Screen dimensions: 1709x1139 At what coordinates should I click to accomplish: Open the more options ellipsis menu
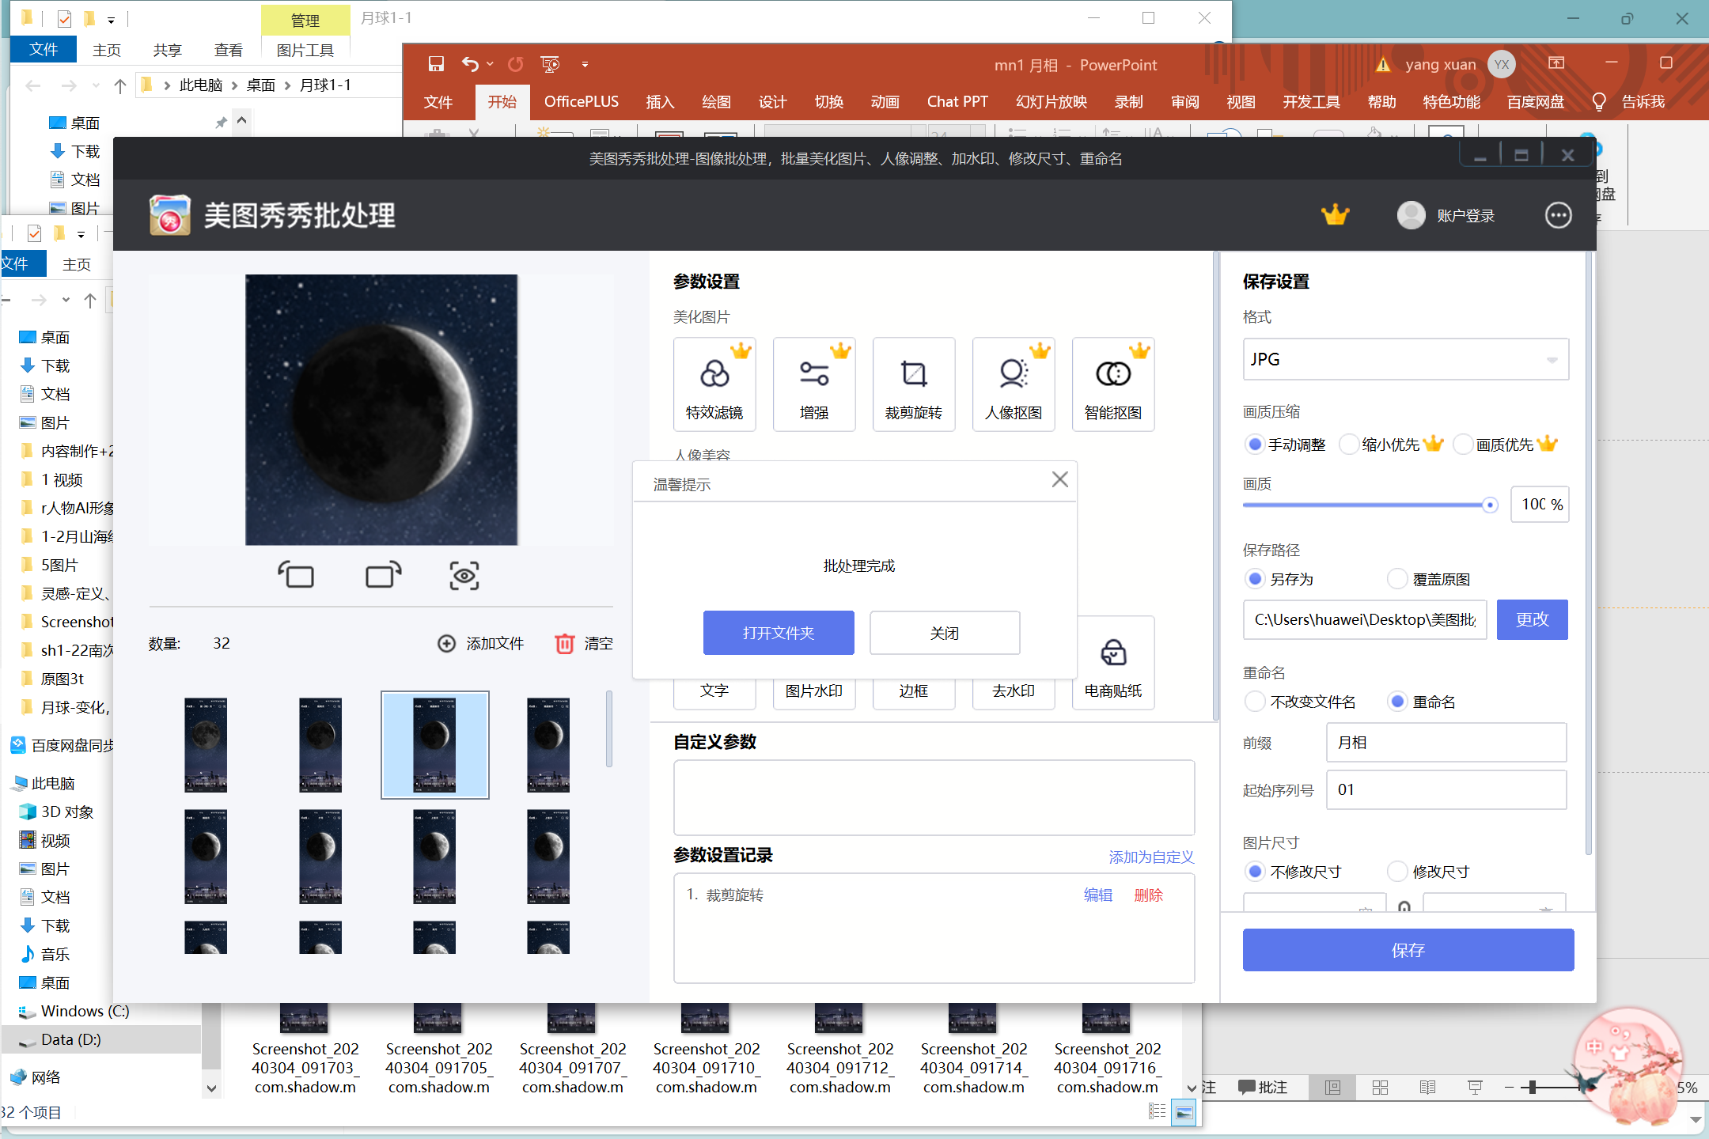coord(1558,215)
